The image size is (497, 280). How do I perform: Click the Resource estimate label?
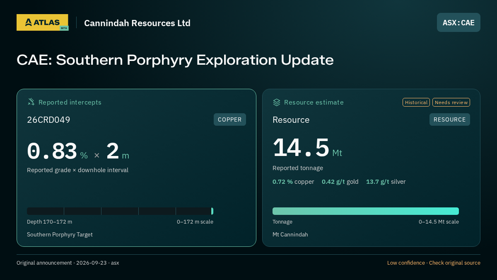pos(314,102)
